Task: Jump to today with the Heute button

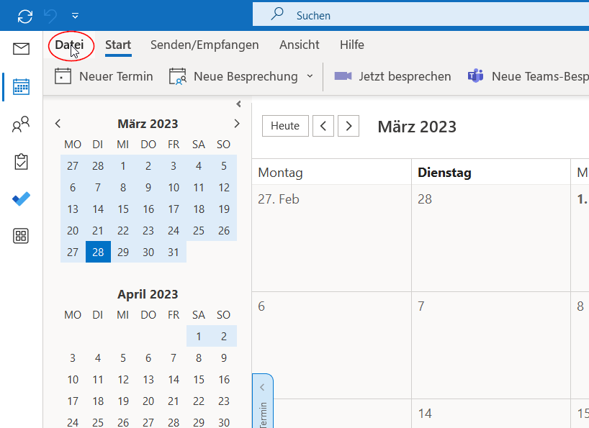Action: click(x=285, y=125)
